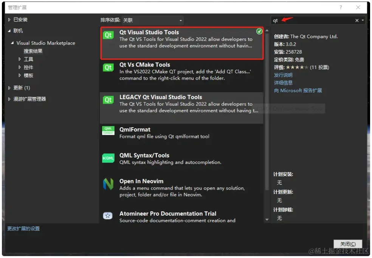Click the 关闭(C) button
The image size is (372, 258).
pyautogui.click(x=347, y=244)
